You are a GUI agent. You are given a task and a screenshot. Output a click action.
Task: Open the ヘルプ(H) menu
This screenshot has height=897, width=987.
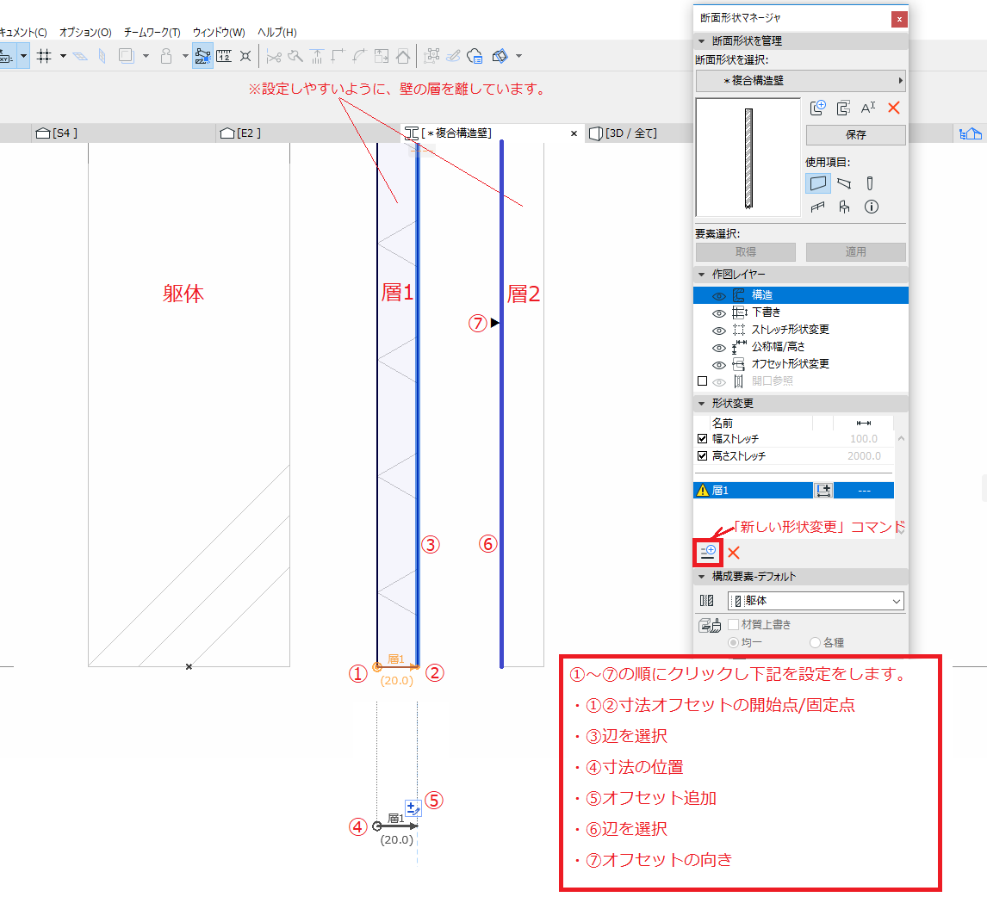tap(276, 32)
